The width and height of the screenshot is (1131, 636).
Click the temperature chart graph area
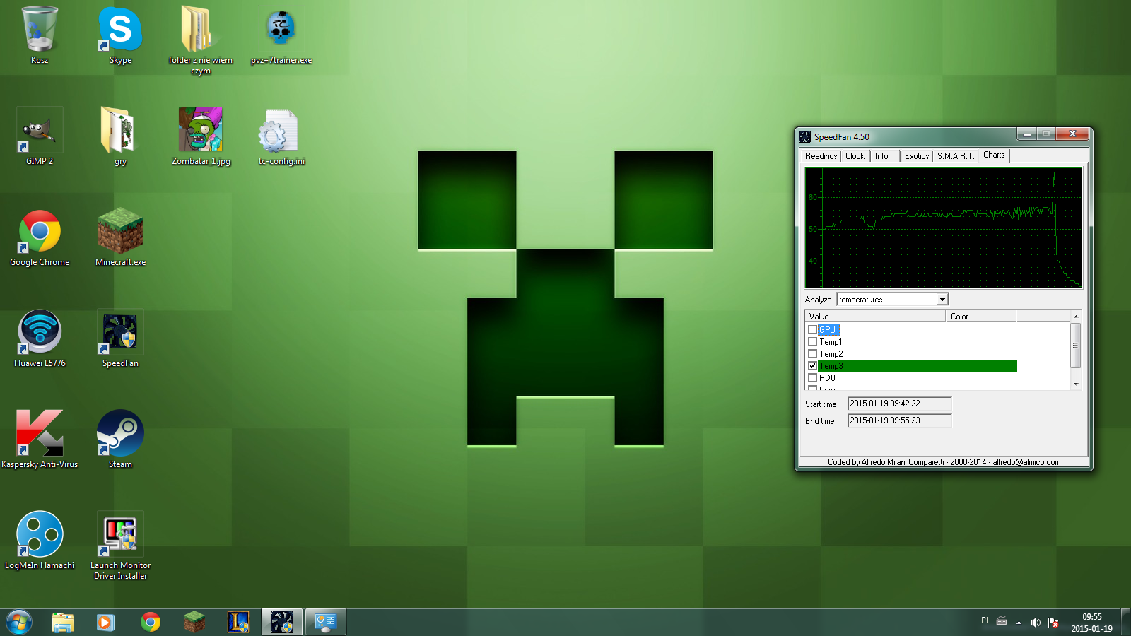coord(944,228)
